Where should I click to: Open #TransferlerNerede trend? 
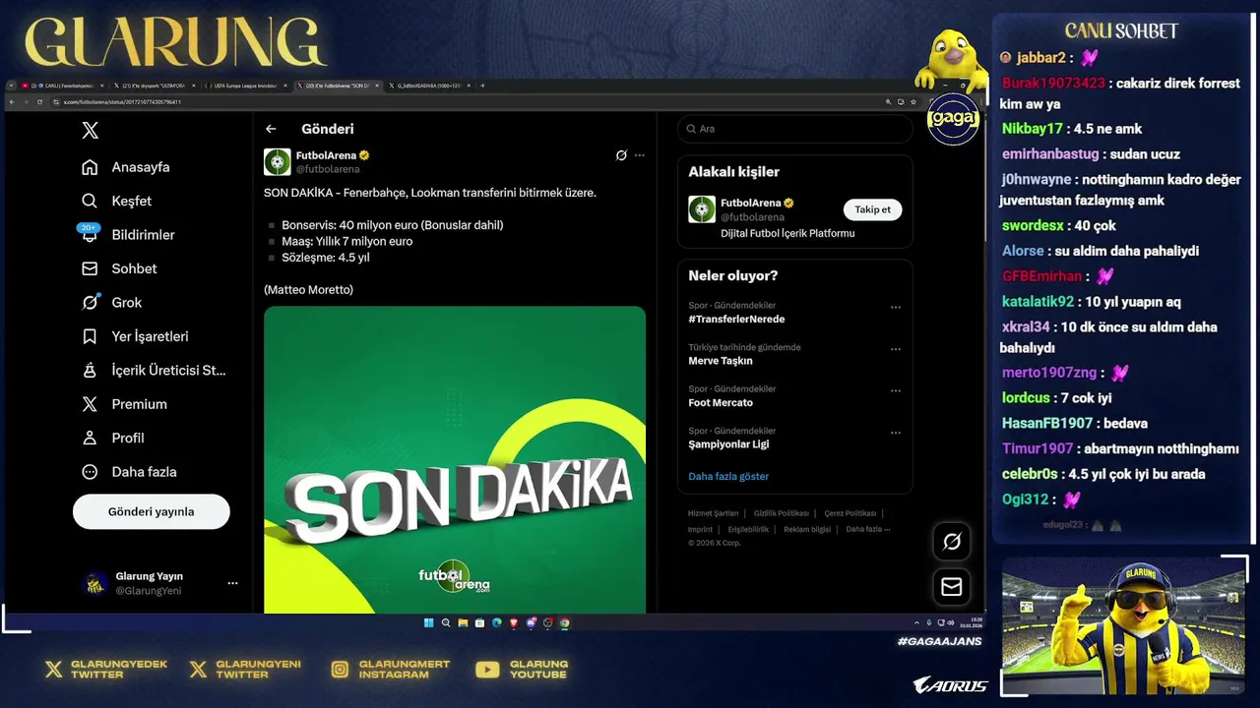(736, 319)
